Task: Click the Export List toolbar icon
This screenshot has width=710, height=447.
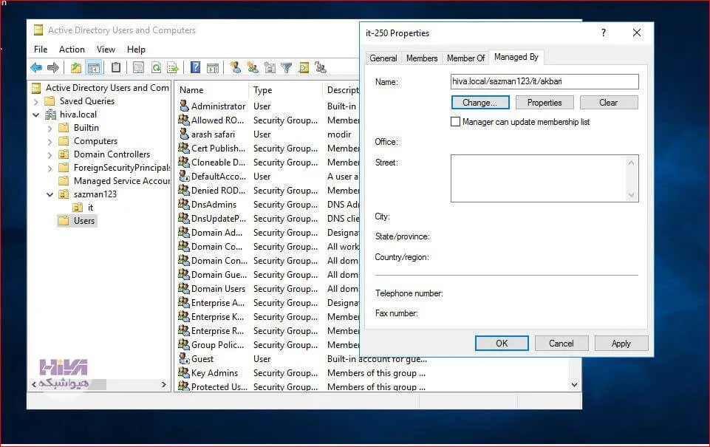Action: (173, 68)
